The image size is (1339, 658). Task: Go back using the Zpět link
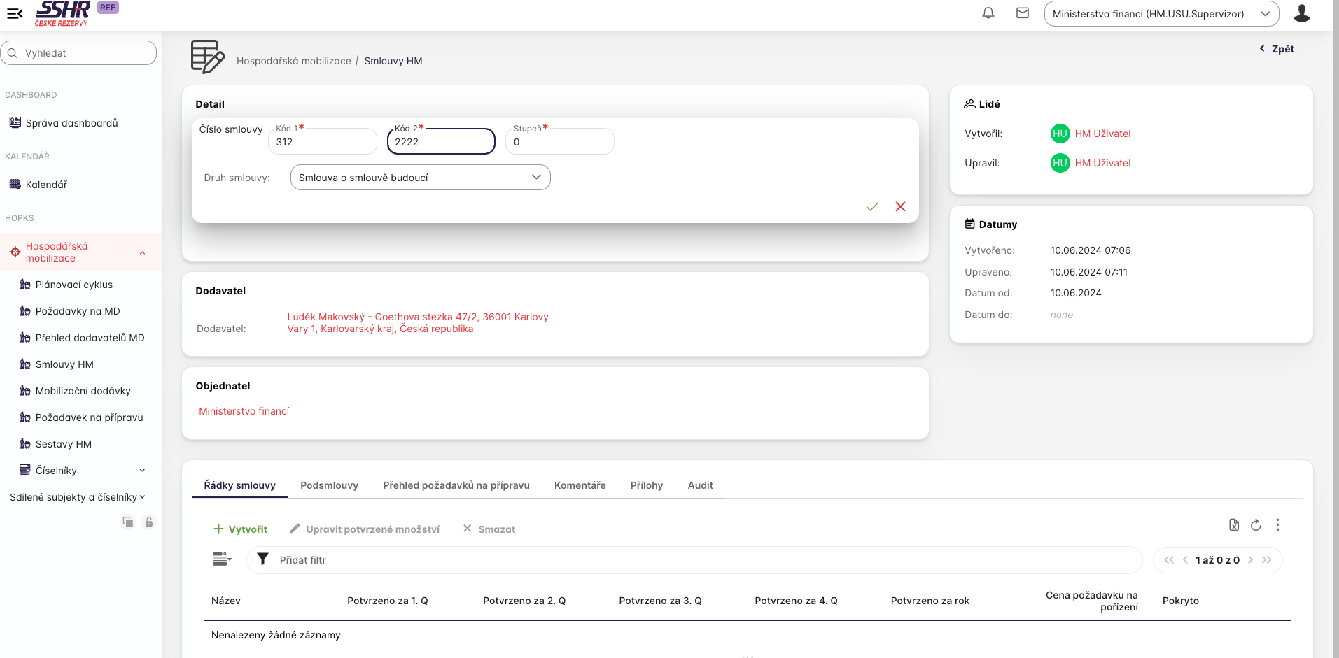(1277, 49)
